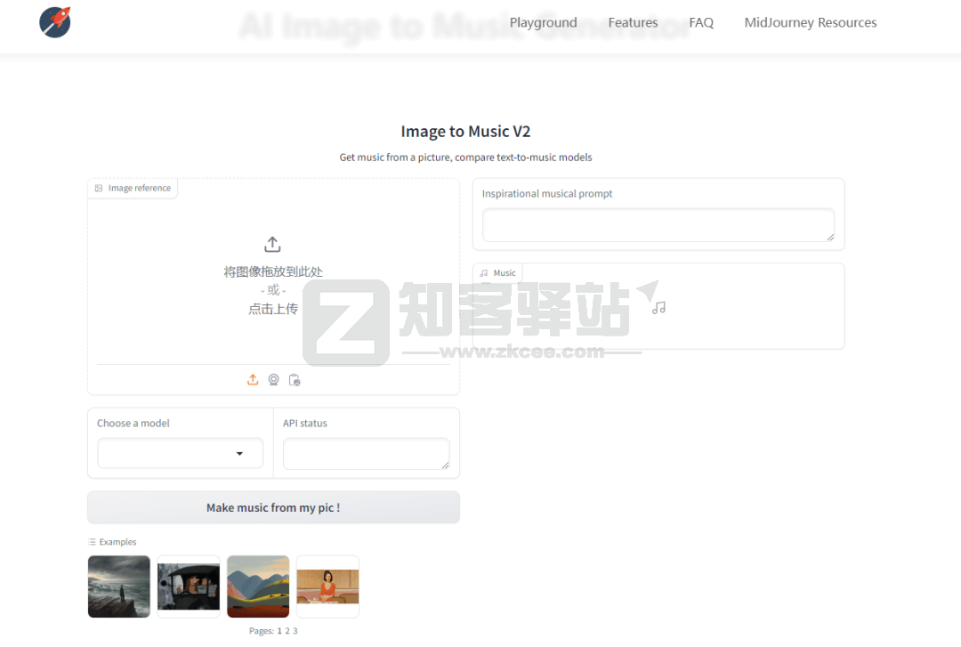Go to examples page 2
This screenshot has height=647, width=961.
pyautogui.click(x=287, y=631)
